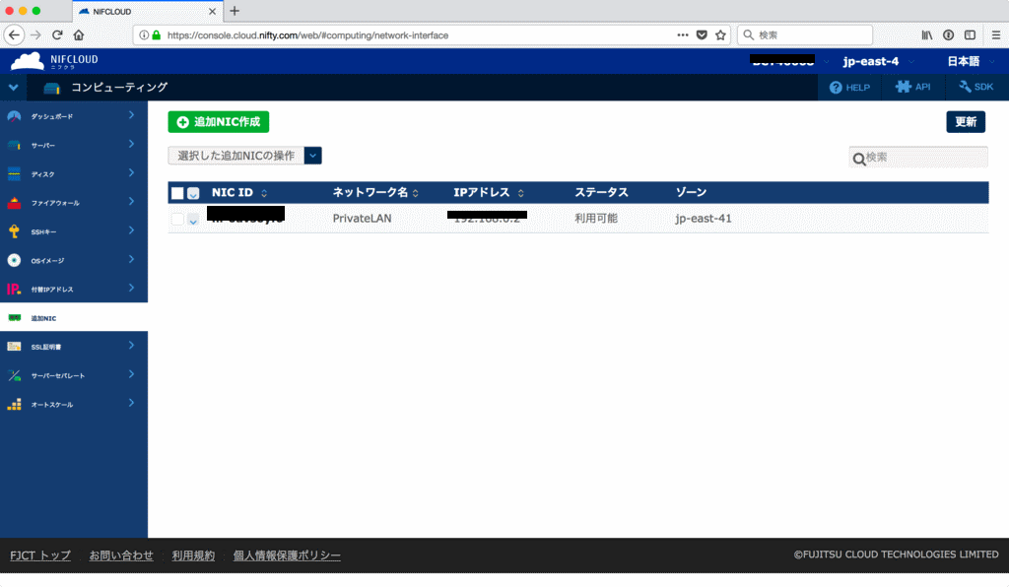Open the API reference via top bar

[911, 87]
